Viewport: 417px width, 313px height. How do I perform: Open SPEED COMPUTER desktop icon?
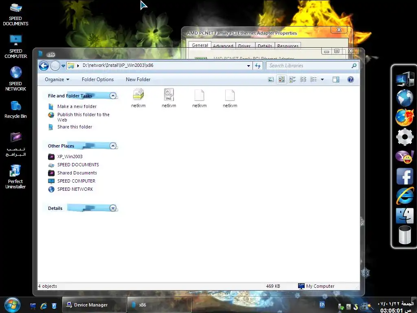15,47
